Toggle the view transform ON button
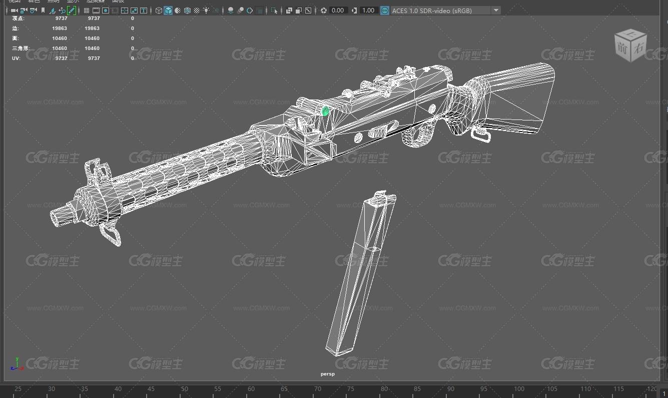The width and height of the screenshot is (668, 398). click(384, 10)
